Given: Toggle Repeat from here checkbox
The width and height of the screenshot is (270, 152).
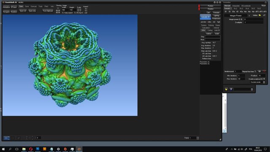Looking at the screenshot, I should [255, 71].
